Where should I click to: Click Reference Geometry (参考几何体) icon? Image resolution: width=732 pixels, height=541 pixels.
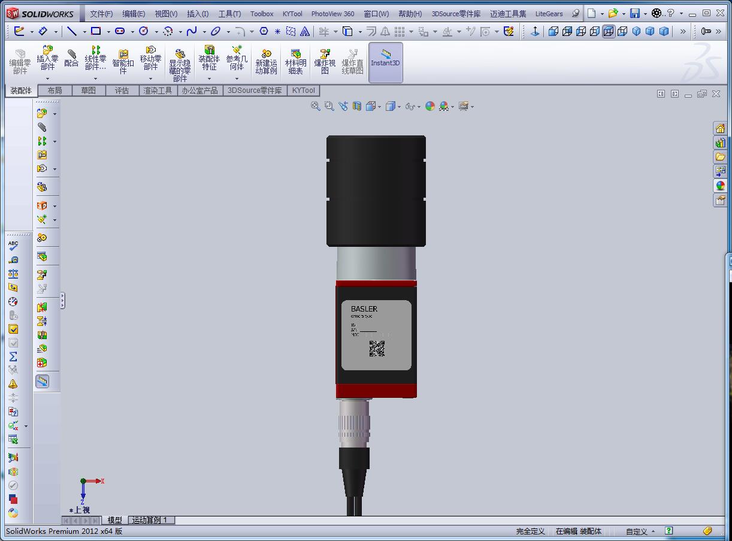[237, 59]
